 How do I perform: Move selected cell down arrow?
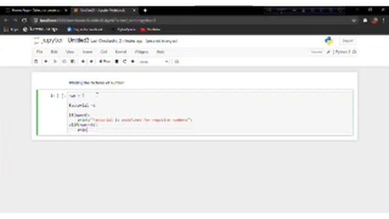pos(92,61)
